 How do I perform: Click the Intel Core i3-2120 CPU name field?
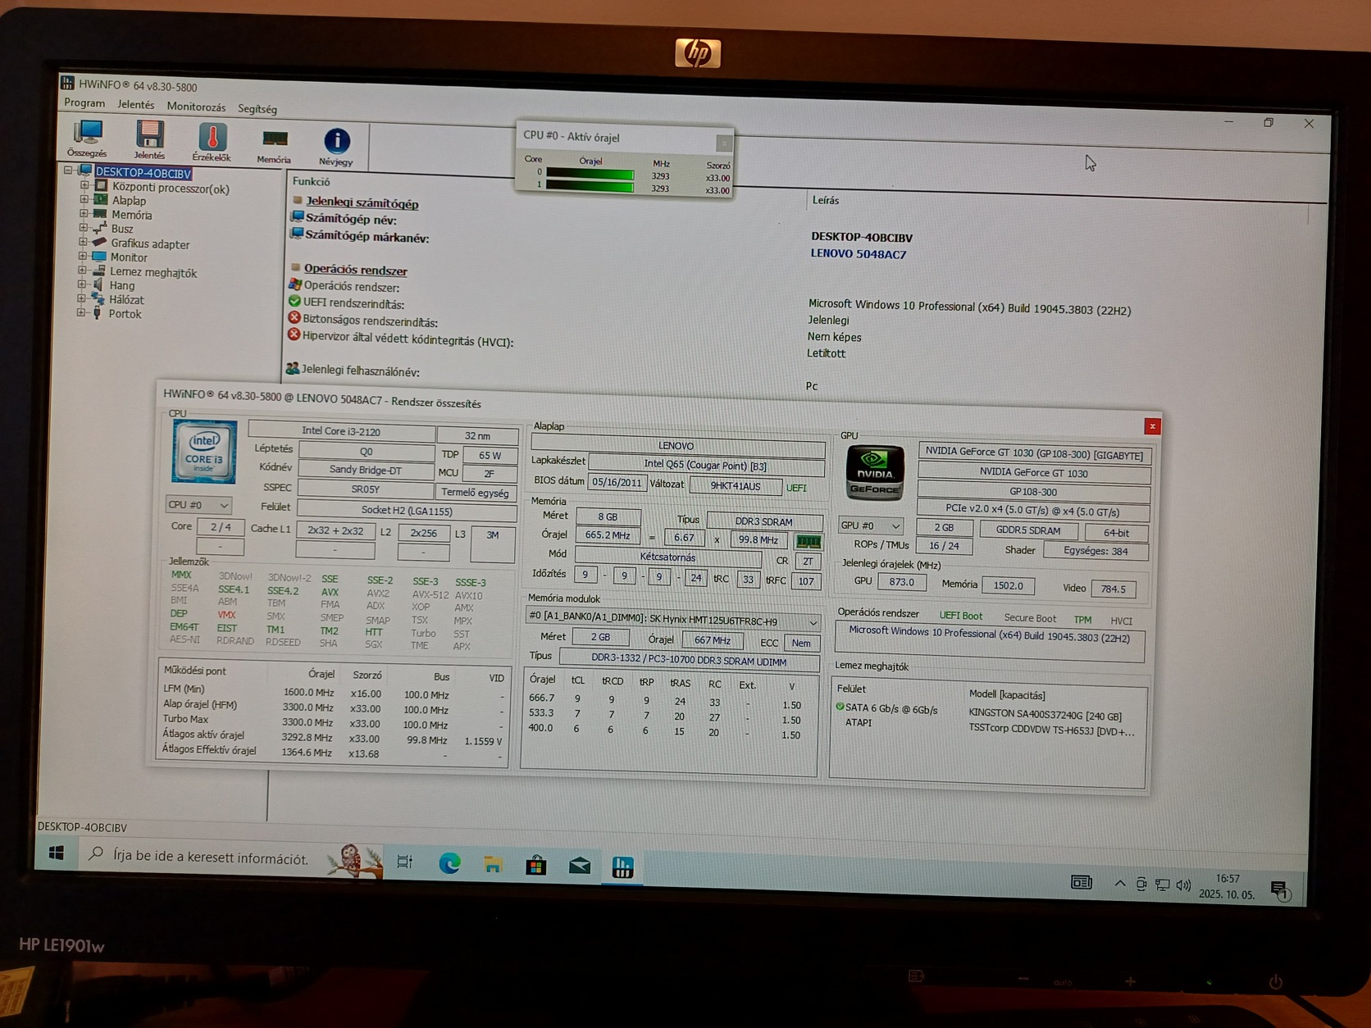pyautogui.click(x=341, y=430)
